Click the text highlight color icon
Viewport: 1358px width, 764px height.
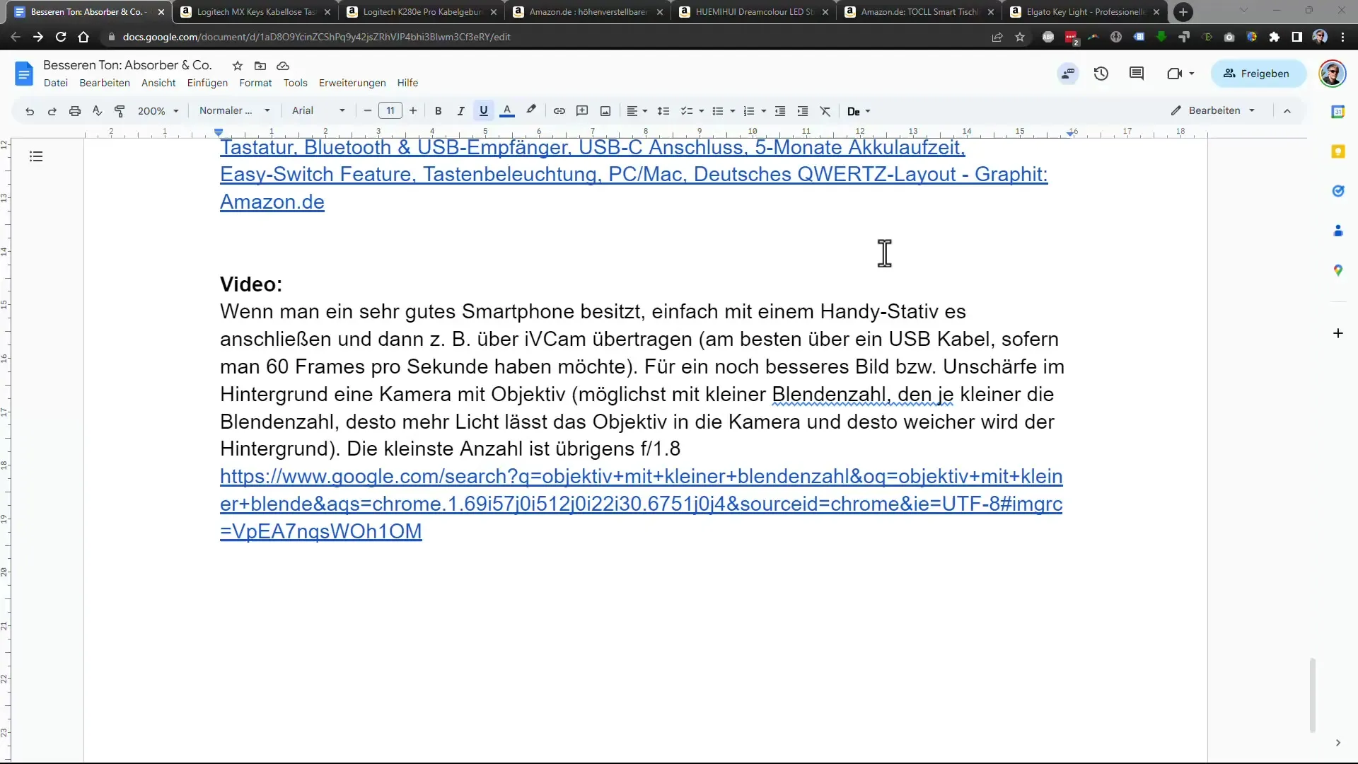coord(532,111)
